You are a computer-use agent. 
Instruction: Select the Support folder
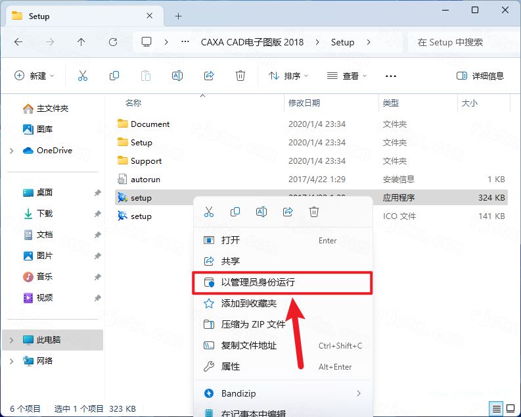click(311, 161)
